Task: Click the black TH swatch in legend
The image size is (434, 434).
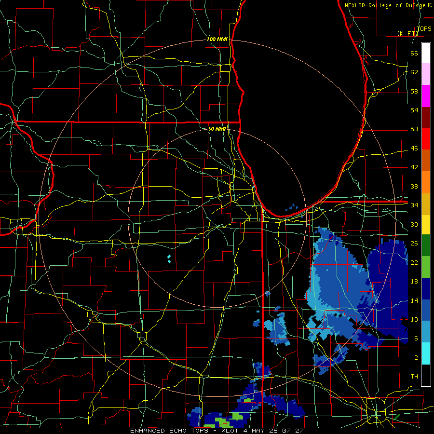Action: point(426,375)
